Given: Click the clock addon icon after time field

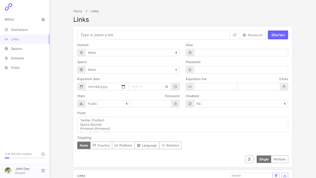Looking at the screenshot, I should 175,87.
